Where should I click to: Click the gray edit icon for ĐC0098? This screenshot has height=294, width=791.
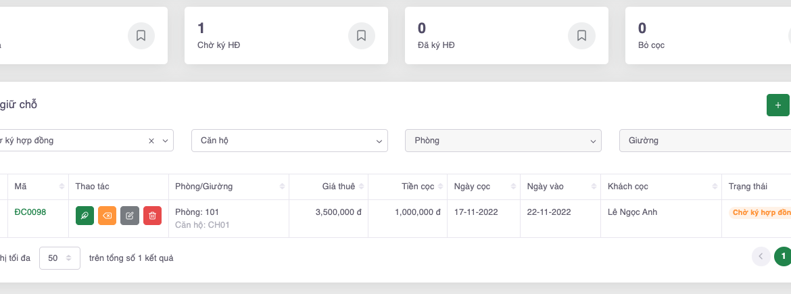(x=130, y=216)
